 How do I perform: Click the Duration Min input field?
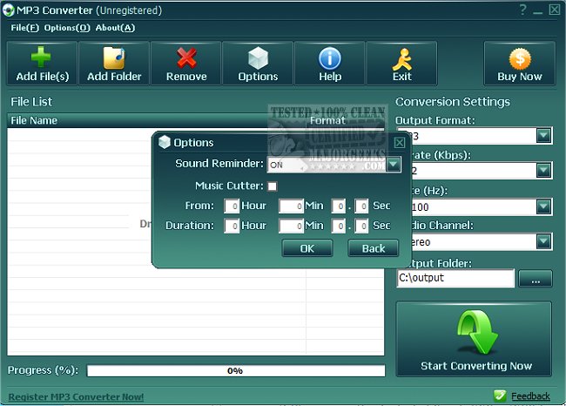click(x=291, y=226)
